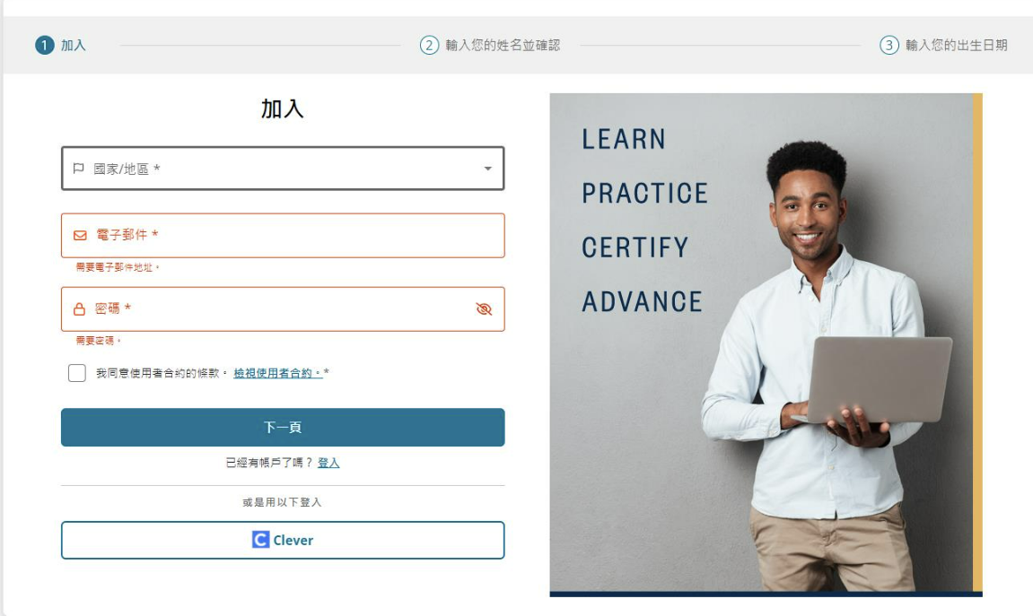The width and height of the screenshot is (1033, 616).
Task: Check the 我同意使用者合約 checkbox
Action: 77,373
